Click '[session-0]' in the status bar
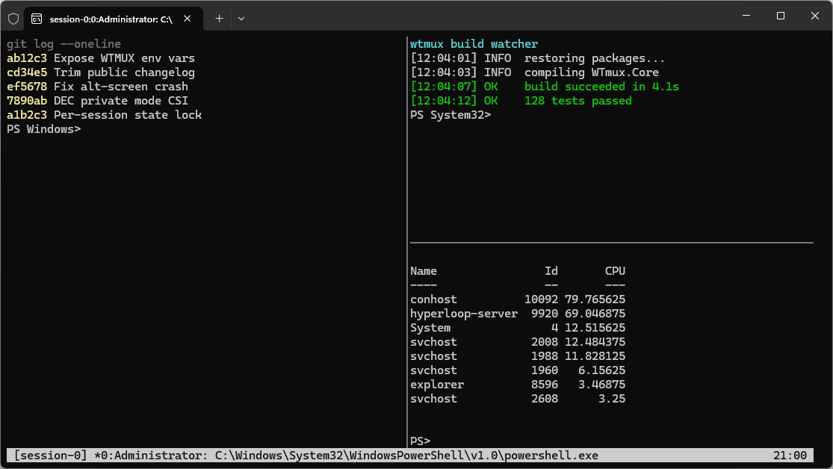The width and height of the screenshot is (833, 469). [x=51, y=456]
